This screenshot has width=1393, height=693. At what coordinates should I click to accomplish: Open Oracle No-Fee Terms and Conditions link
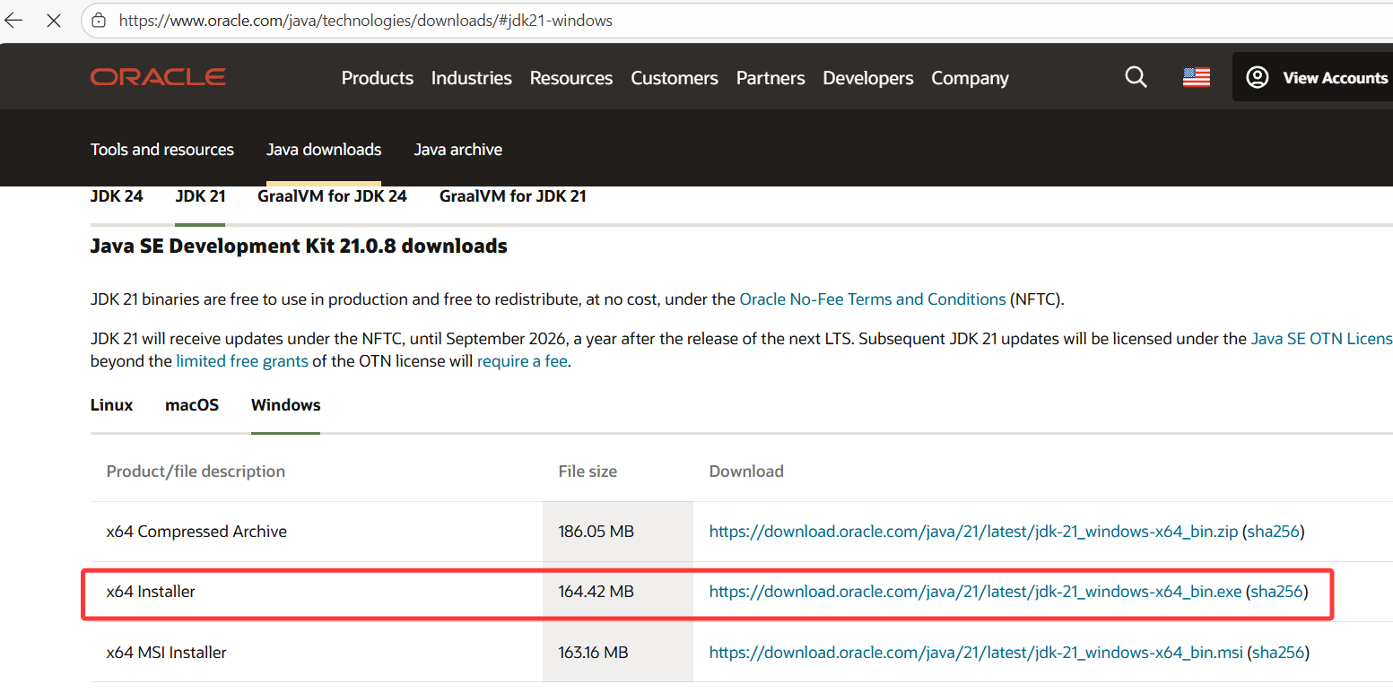tap(873, 299)
